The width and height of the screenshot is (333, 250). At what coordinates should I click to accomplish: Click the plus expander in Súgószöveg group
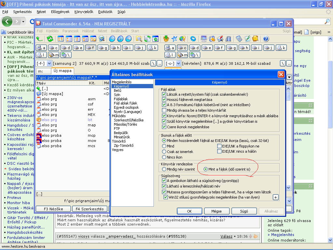pyautogui.click(x=275, y=197)
